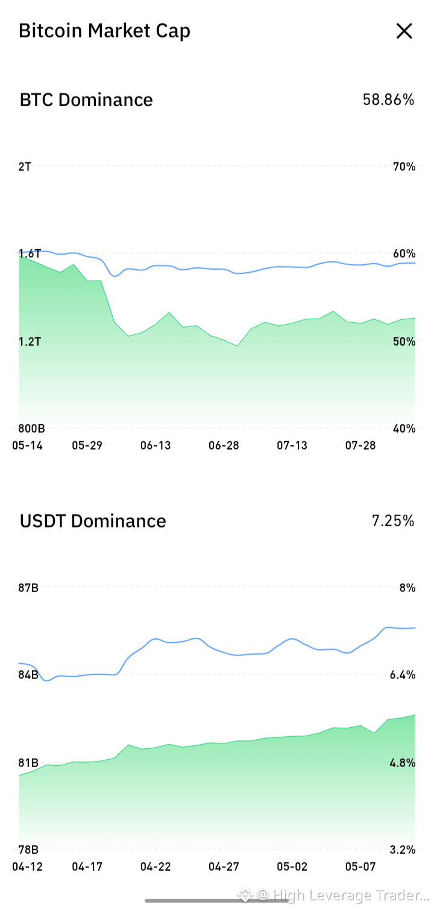The height and width of the screenshot is (910, 434).
Task: Select the 05-07 date on USDT chart
Action: [x=360, y=867]
